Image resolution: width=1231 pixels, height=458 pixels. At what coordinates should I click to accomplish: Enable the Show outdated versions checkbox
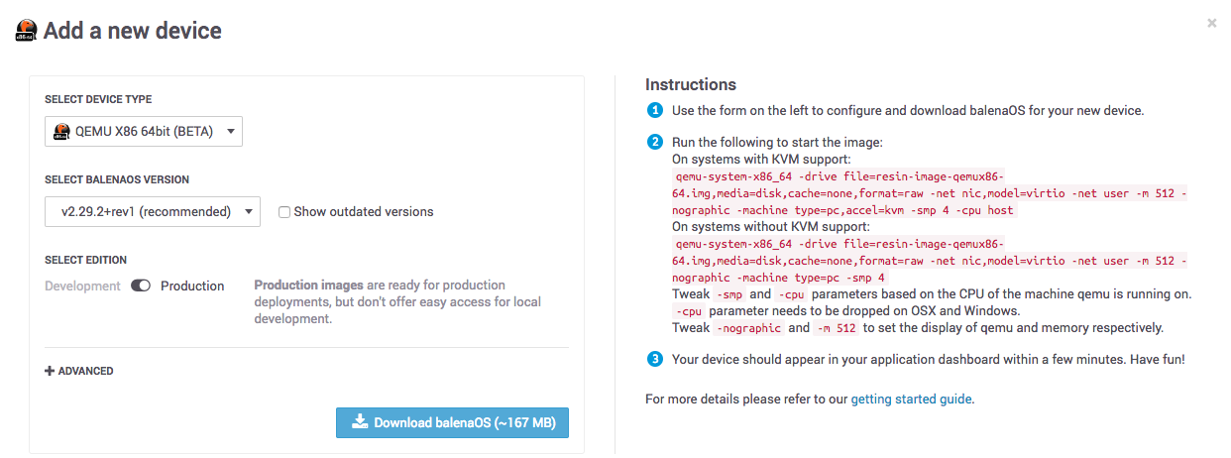click(x=284, y=211)
